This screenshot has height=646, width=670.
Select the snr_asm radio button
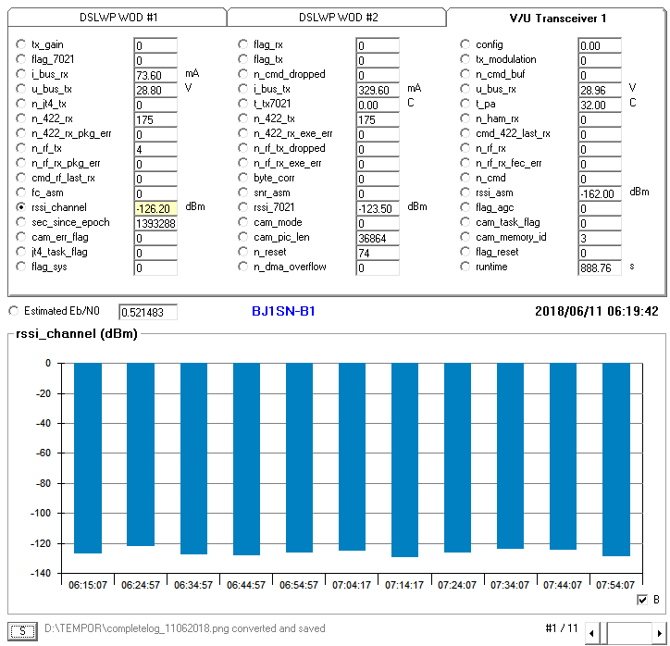242,193
